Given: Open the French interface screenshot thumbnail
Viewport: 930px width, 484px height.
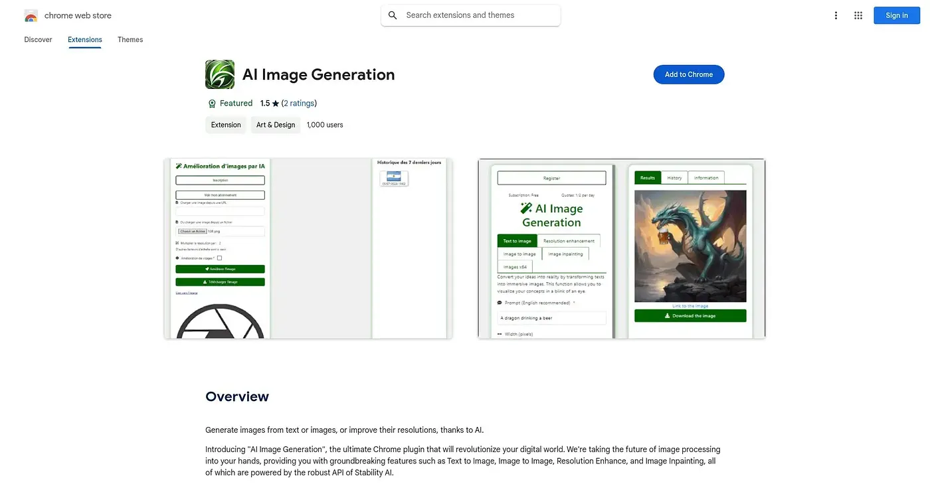Looking at the screenshot, I should pyautogui.click(x=308, y=248).
